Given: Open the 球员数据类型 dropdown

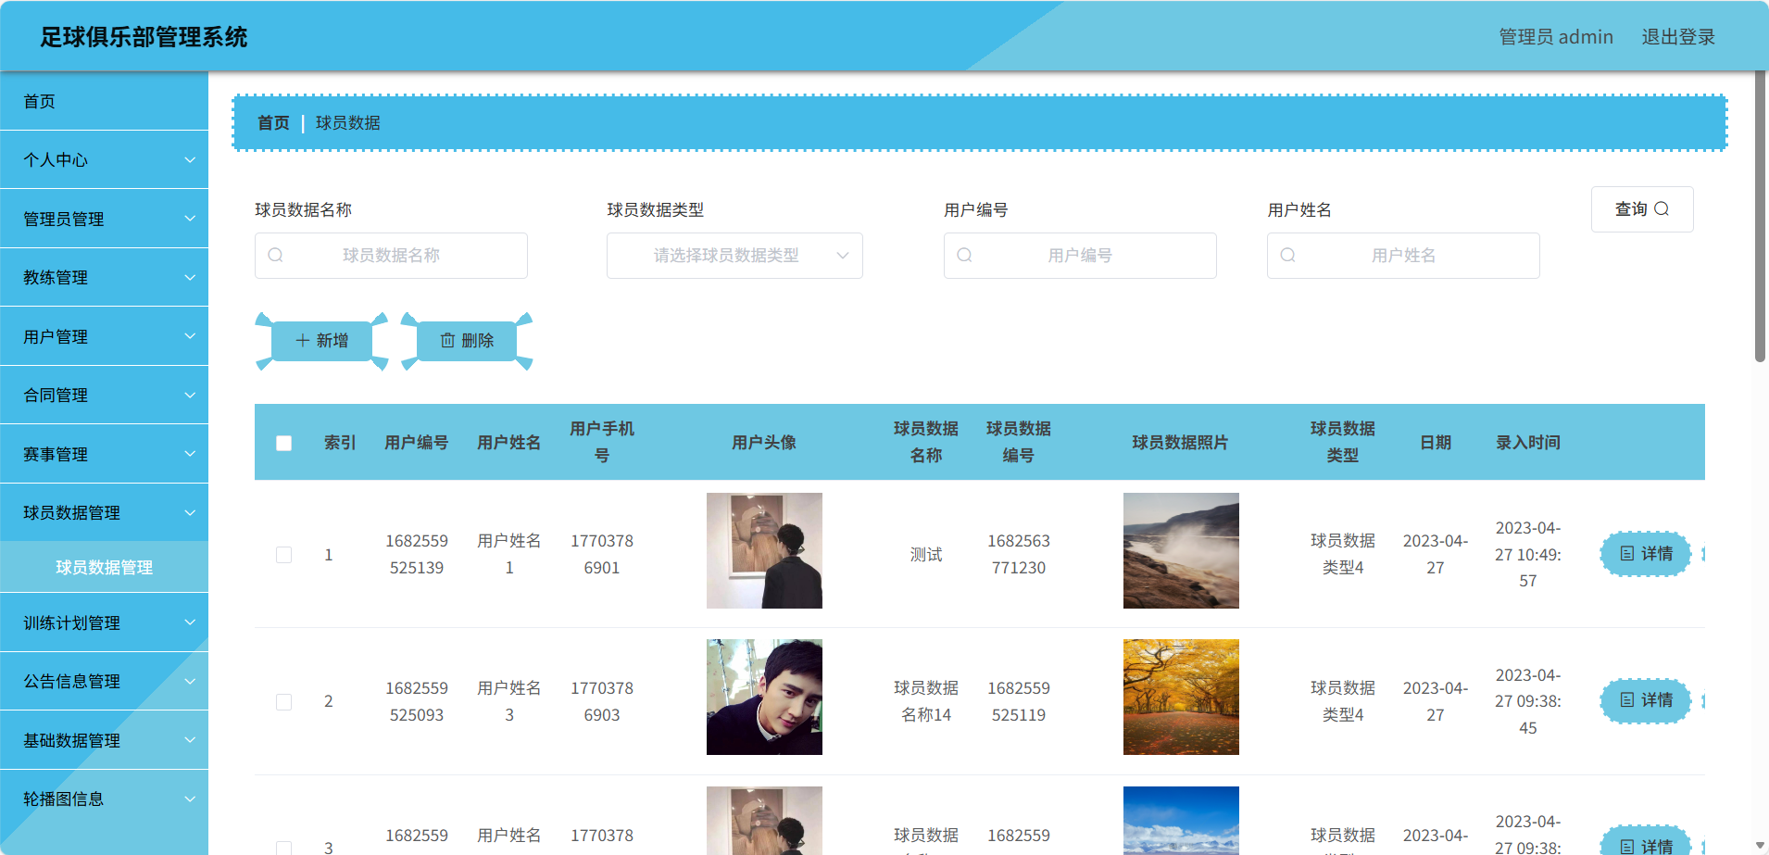Looking at the screenshot, I should (734, 256).
